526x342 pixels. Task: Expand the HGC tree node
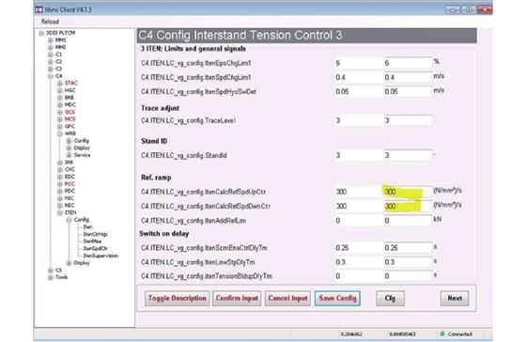coord(60,90)
